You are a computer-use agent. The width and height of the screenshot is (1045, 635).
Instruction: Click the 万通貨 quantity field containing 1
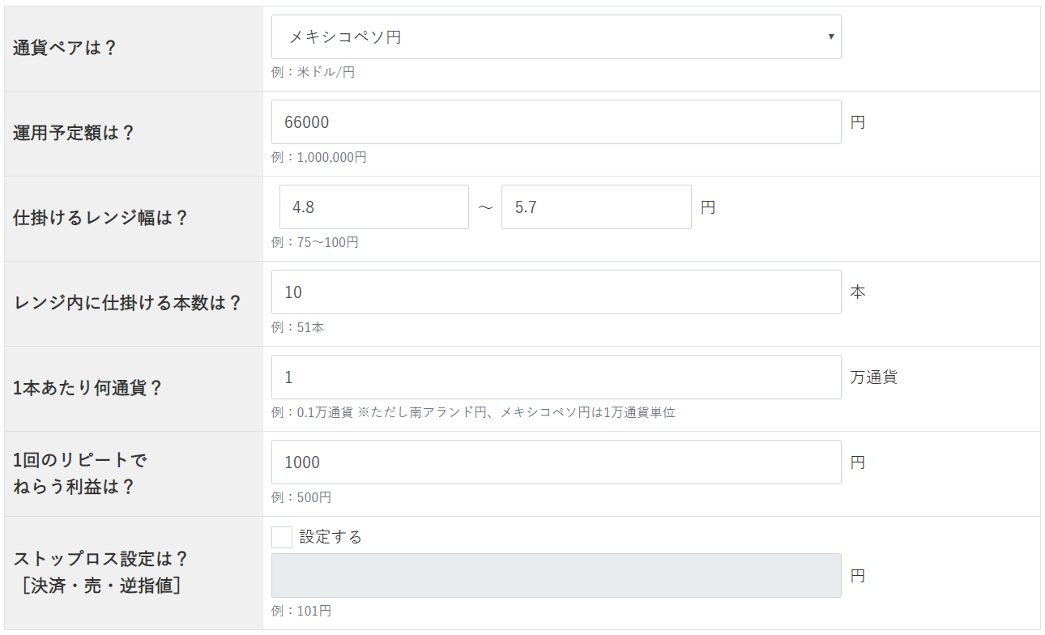tap(556, 377)
